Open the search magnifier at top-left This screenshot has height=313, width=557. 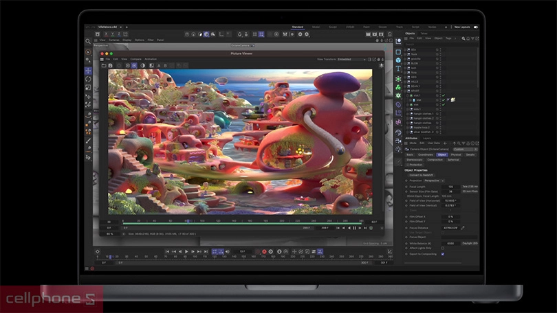88,41
